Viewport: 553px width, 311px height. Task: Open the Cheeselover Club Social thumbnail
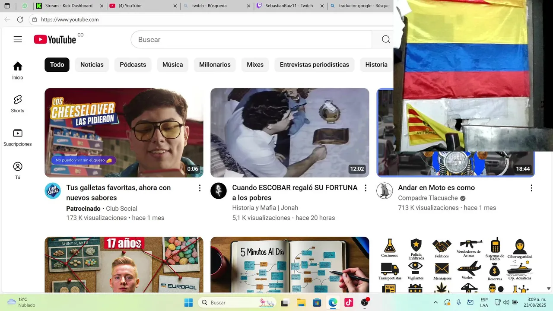pyautogui.click(x=124, y=133)
